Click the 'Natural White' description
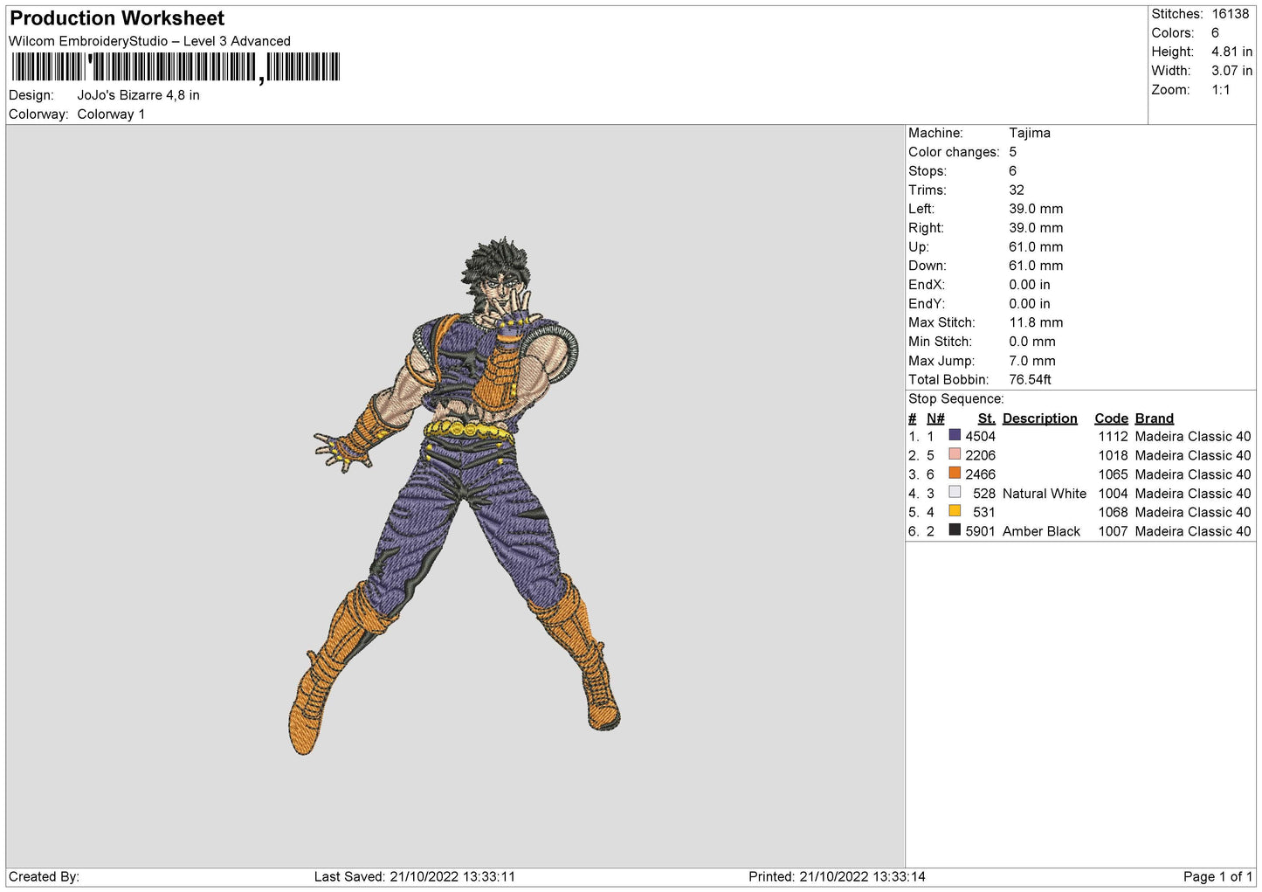The height and width of the screenshot is (892, 1262). (x=1045, y=494)
